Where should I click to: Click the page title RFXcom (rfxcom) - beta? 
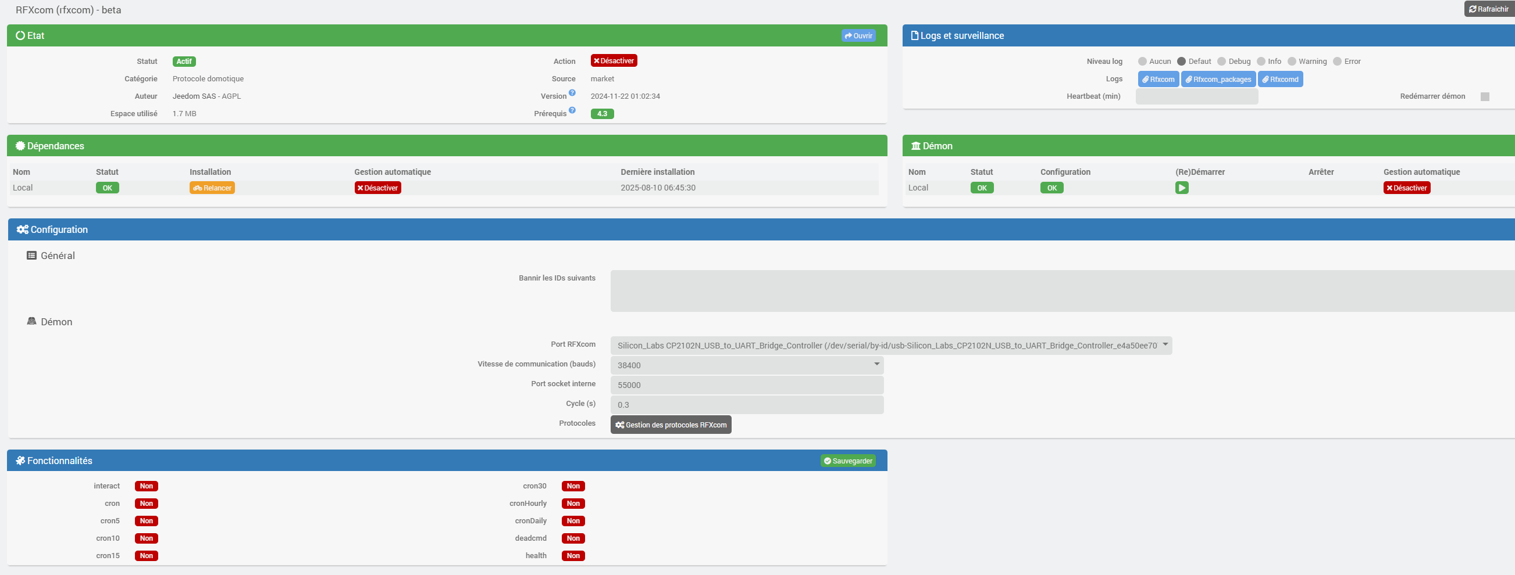68,10
